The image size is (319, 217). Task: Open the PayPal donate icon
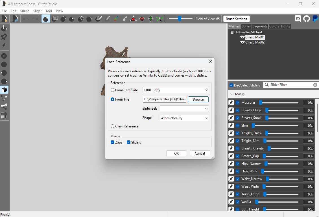tap(315, 19)
